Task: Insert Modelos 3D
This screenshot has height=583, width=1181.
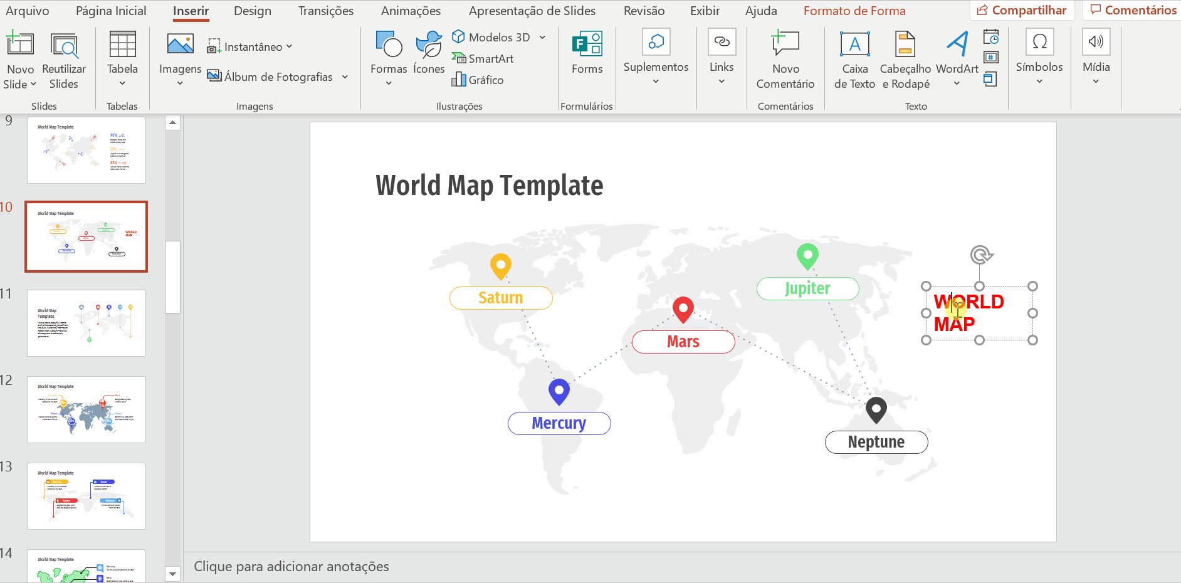Action: tap(491, 37)
